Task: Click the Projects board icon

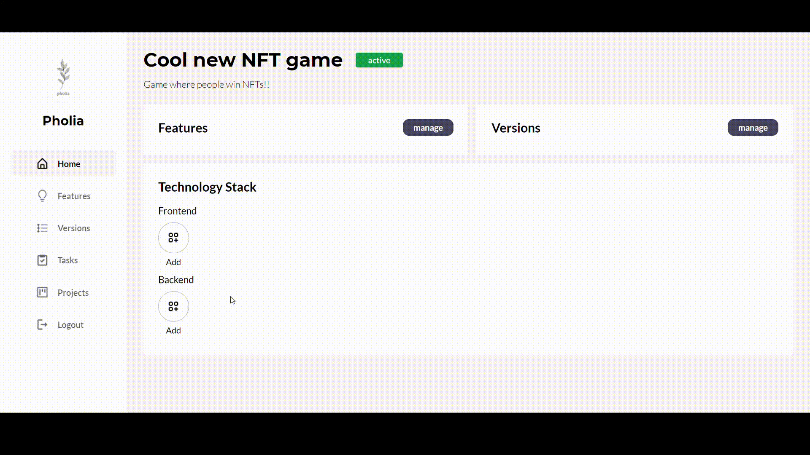Action: 42,292
